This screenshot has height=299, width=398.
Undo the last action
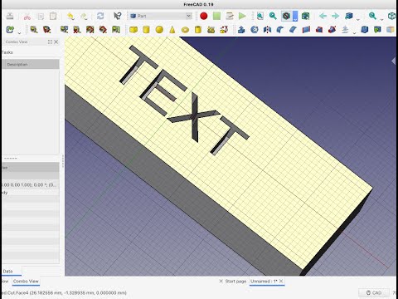tap(70, 17)
